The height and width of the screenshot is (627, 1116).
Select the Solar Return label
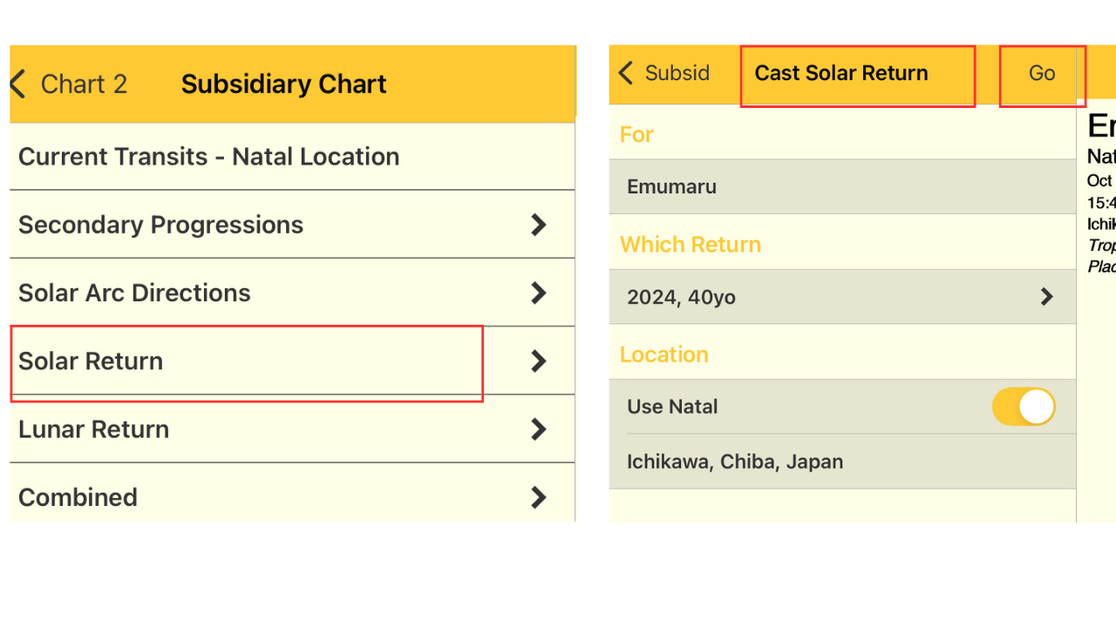point(91,361)
